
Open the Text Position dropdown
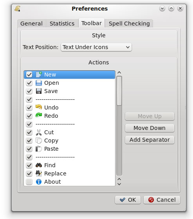click(x=96, y=47)
